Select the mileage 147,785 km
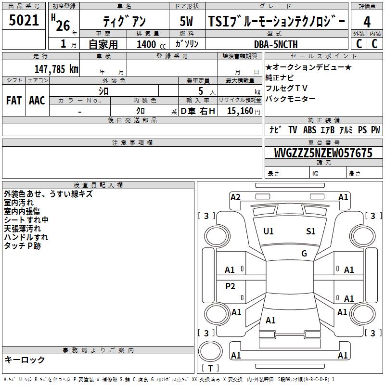The image size is (385, 385). coord(56,69)
